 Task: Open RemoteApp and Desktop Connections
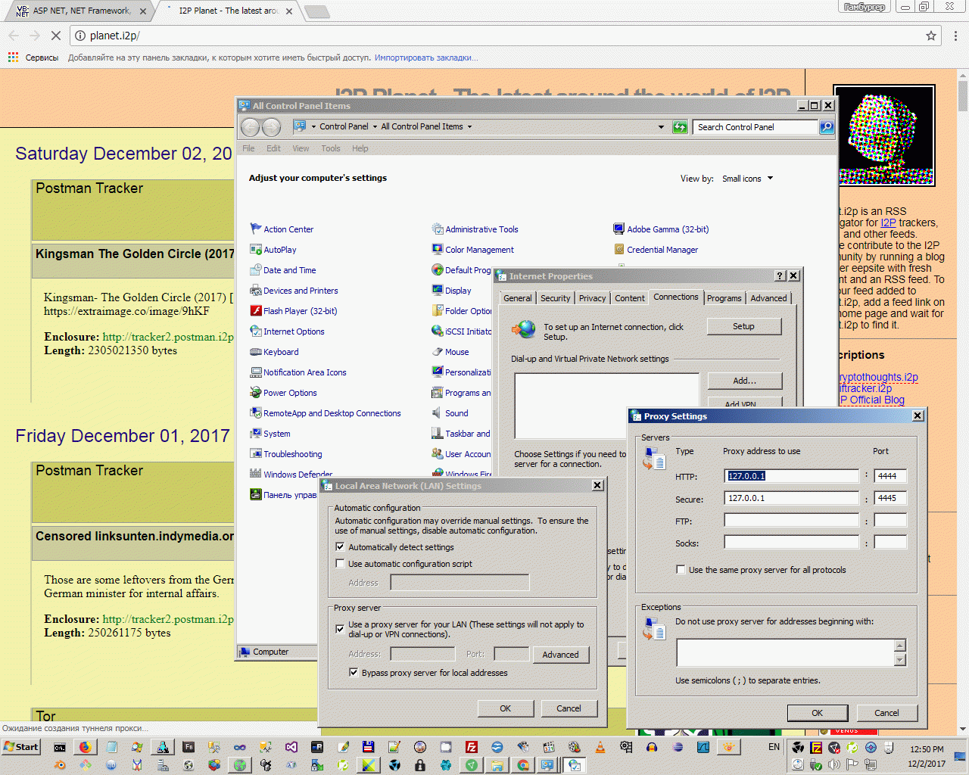pos(326,413)
